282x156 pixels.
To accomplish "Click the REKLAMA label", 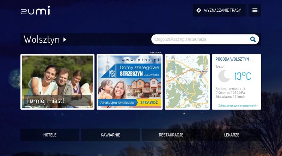I will (156, 53).
